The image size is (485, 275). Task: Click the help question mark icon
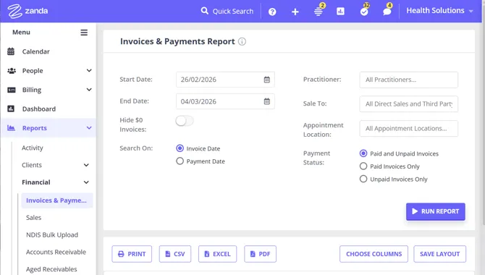pyautogui.click(x=272, y=12)
